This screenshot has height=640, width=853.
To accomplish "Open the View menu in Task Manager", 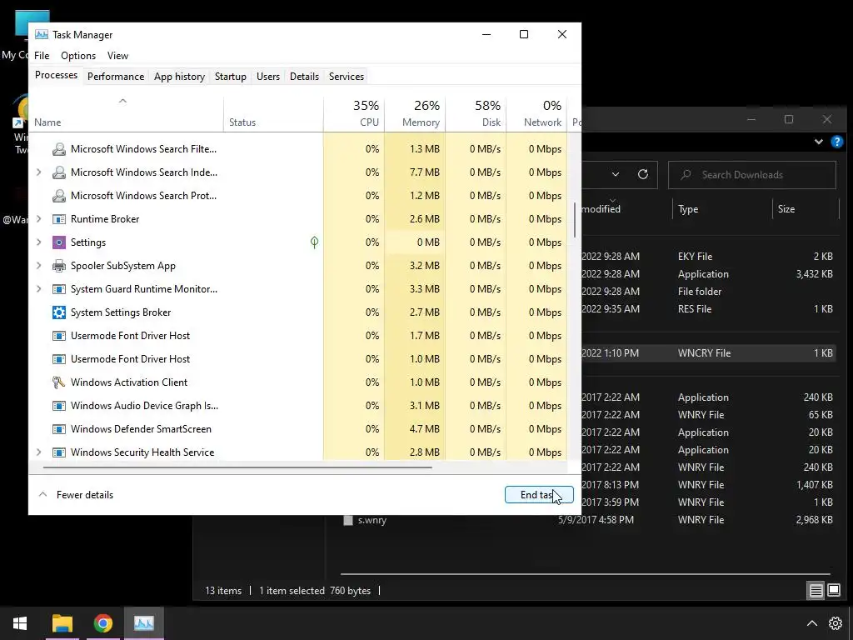I will [117, 56].
